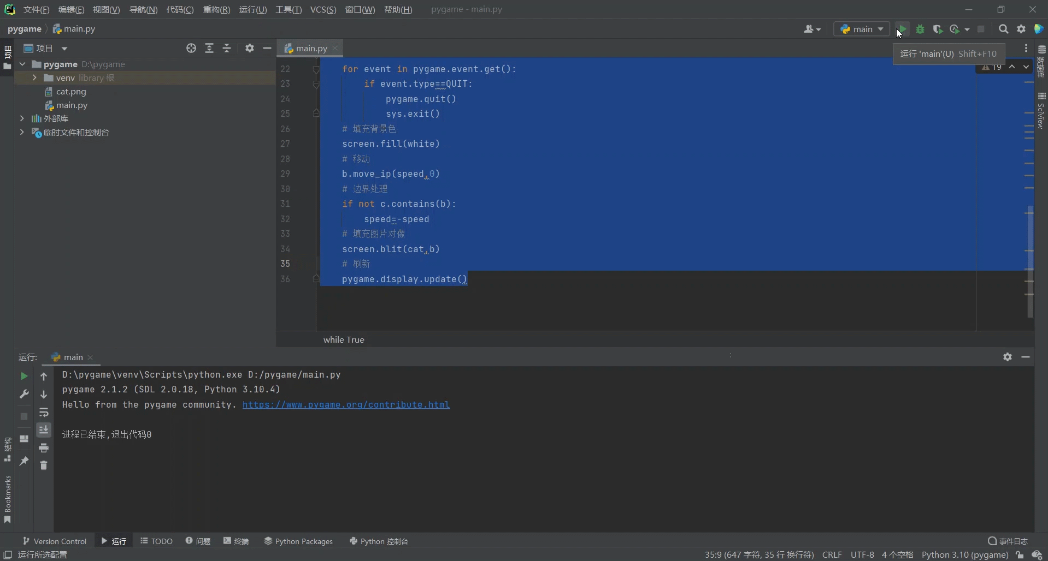The width and height of the screenshot is (1048, 561).
Task: Toggle the Bookmarks side panel
Action: tap(7, 499)
